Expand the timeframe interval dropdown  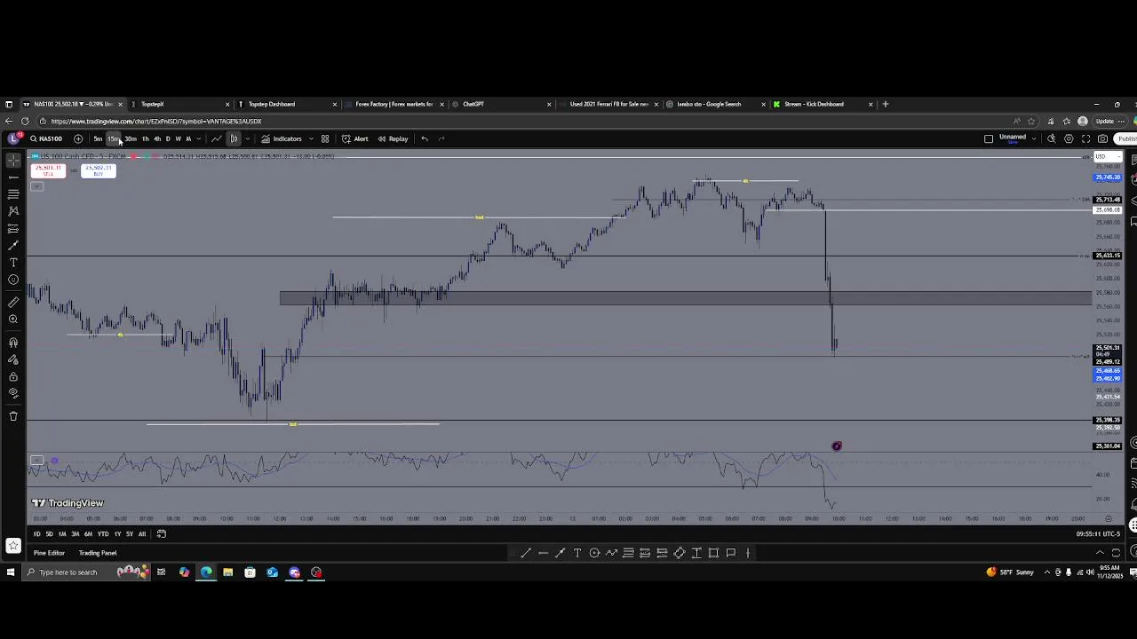197,138
